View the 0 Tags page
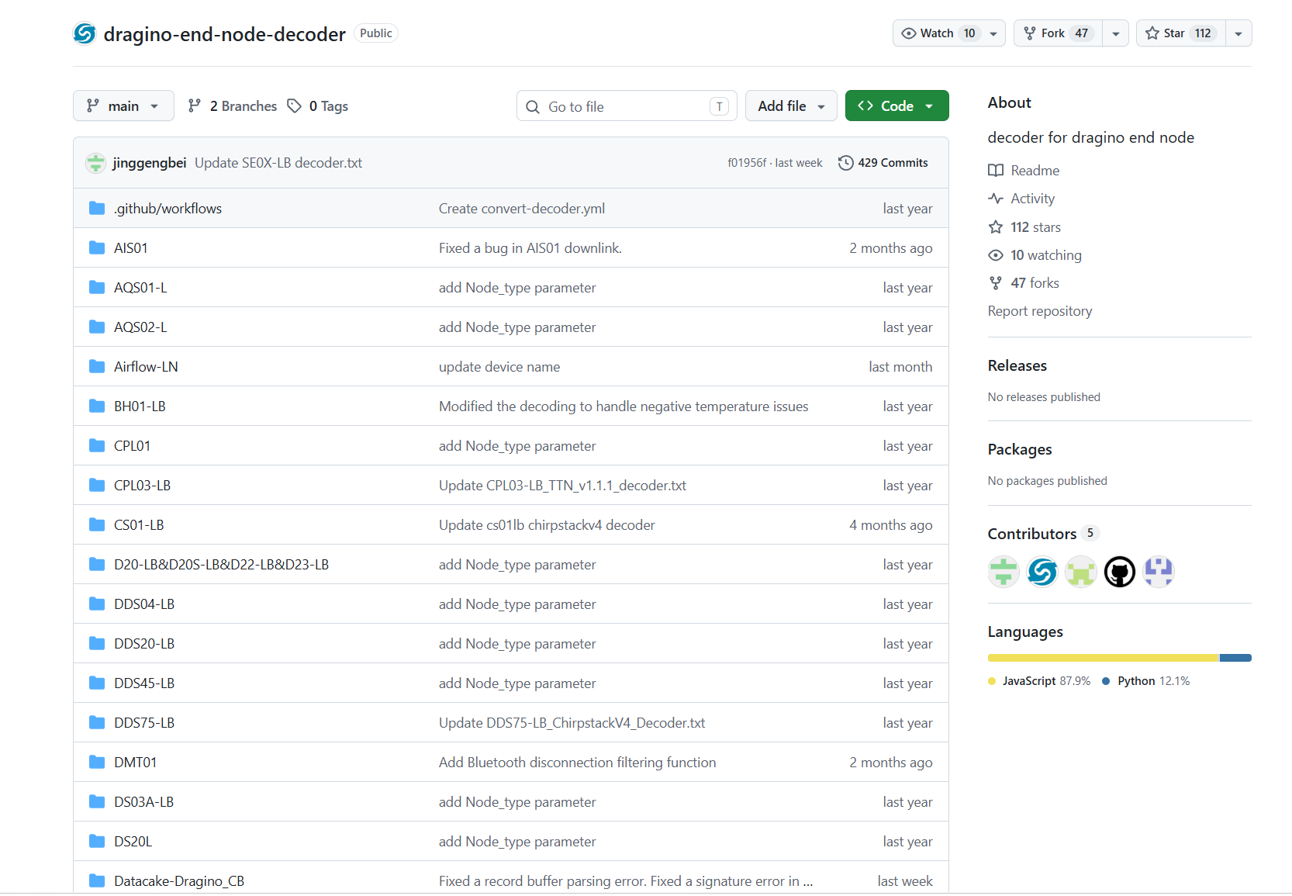1292x896 pixels. click(318, 106)
